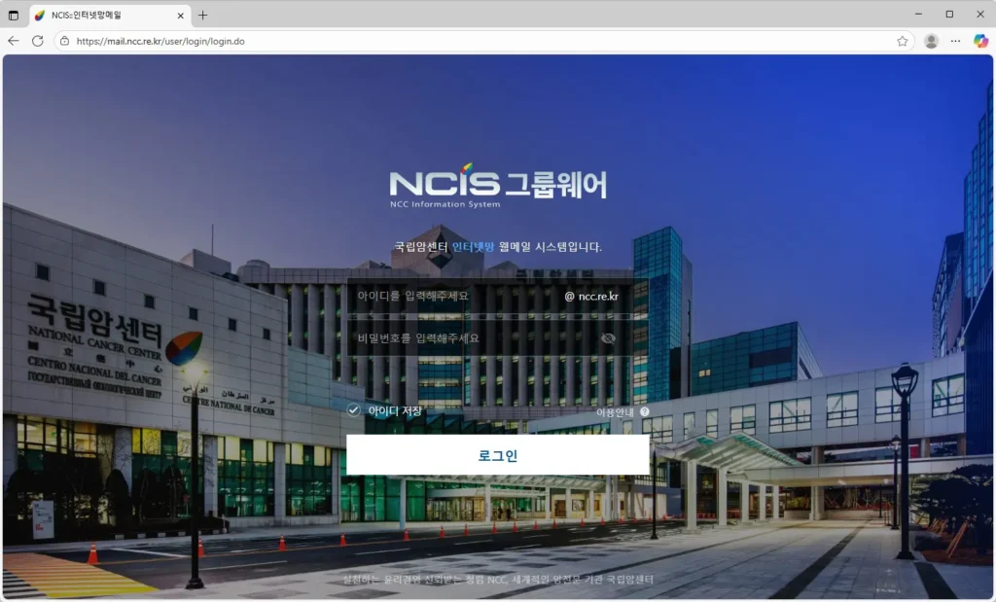Image resolution: width=996 pixels, height=602 pixels.
Task: Click the refresh icon in the toolbar
Action: coord(36,41)
